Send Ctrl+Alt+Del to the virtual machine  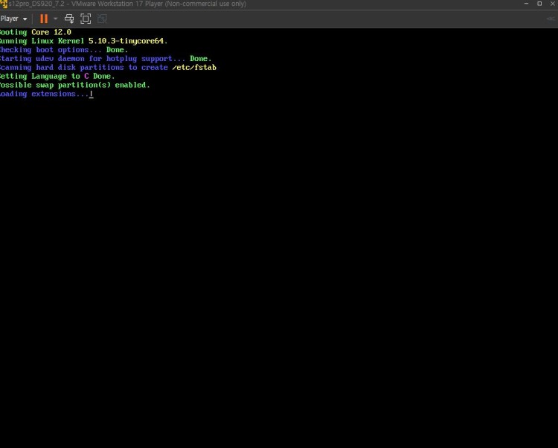(69, 19)
